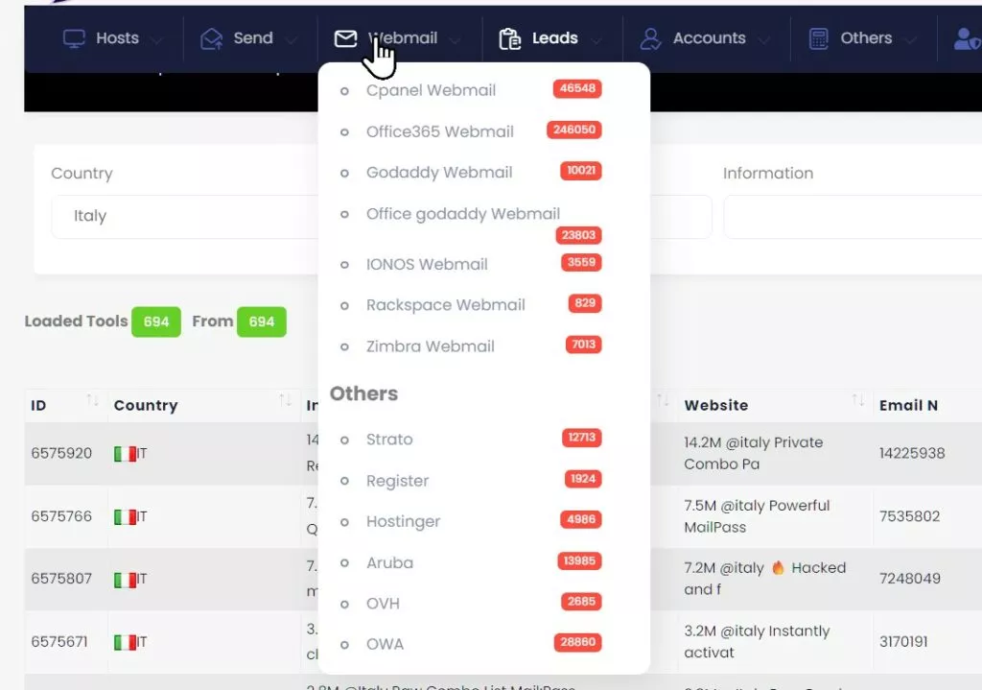The image size is (982, 690).
Task: Click ID cell 6575671
Action: (x=59, y=642)
